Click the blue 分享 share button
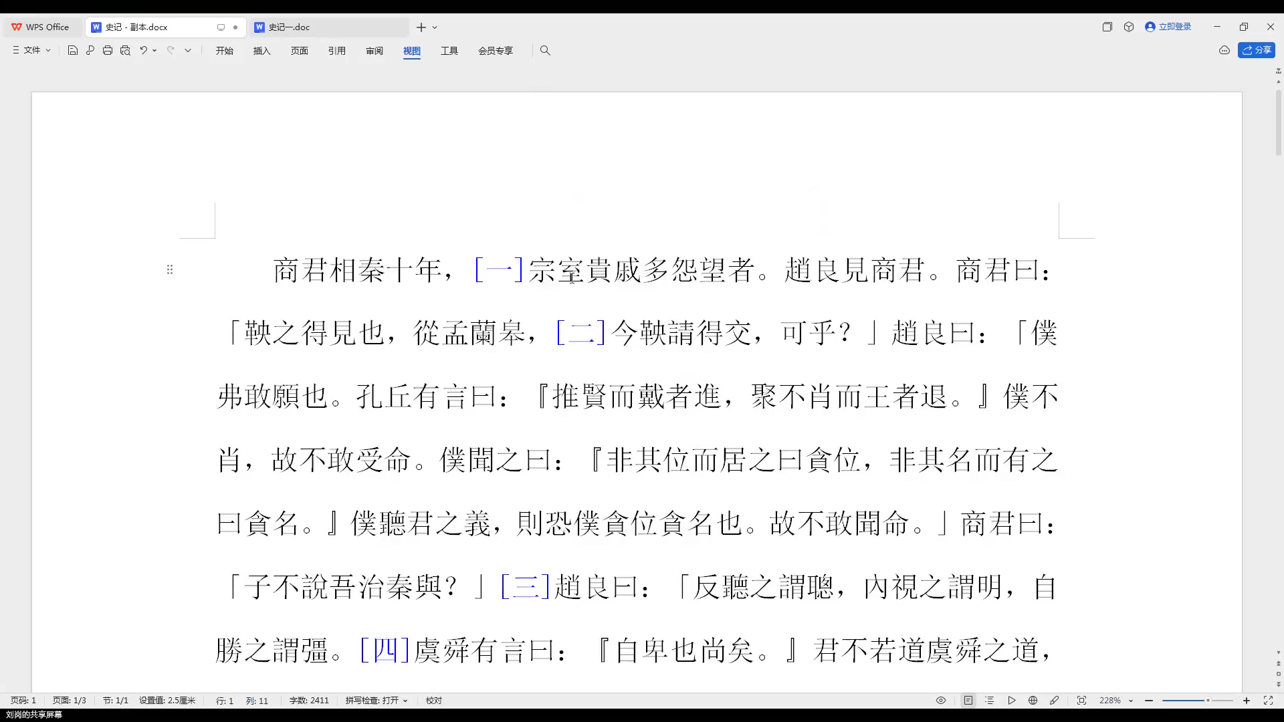 tap(1257, 50)
